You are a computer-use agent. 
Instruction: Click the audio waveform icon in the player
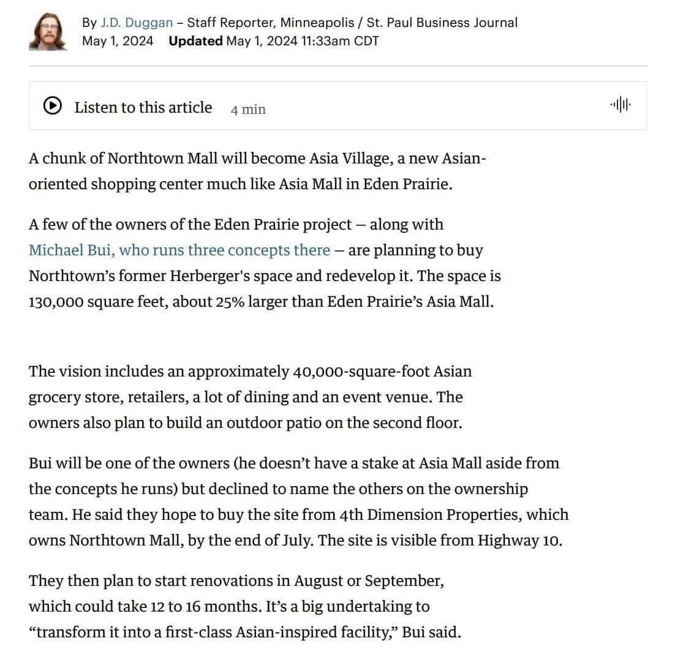(620, 105)
